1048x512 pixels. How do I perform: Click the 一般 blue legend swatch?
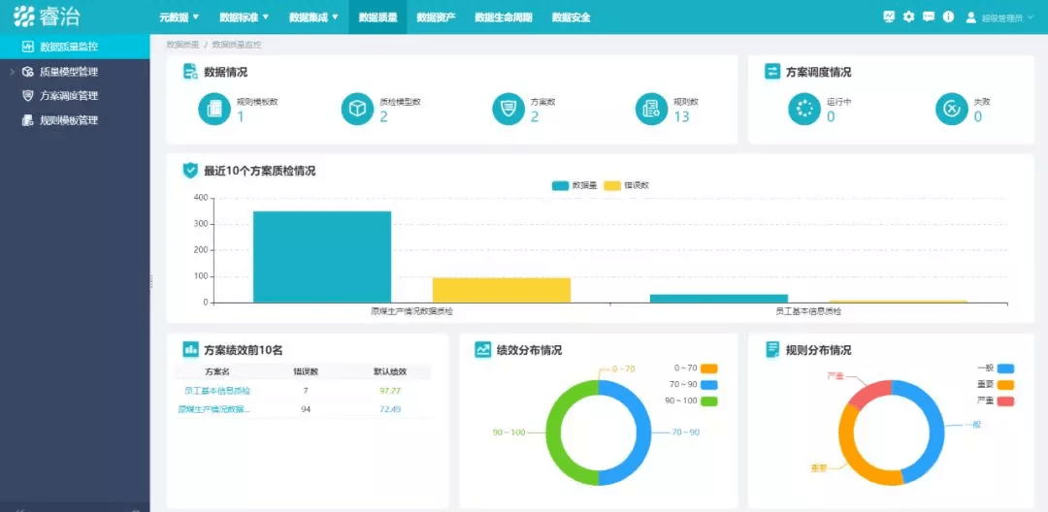coord(1006,368)
